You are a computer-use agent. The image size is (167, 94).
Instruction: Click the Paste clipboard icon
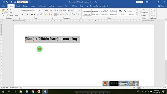pos(3,11)
